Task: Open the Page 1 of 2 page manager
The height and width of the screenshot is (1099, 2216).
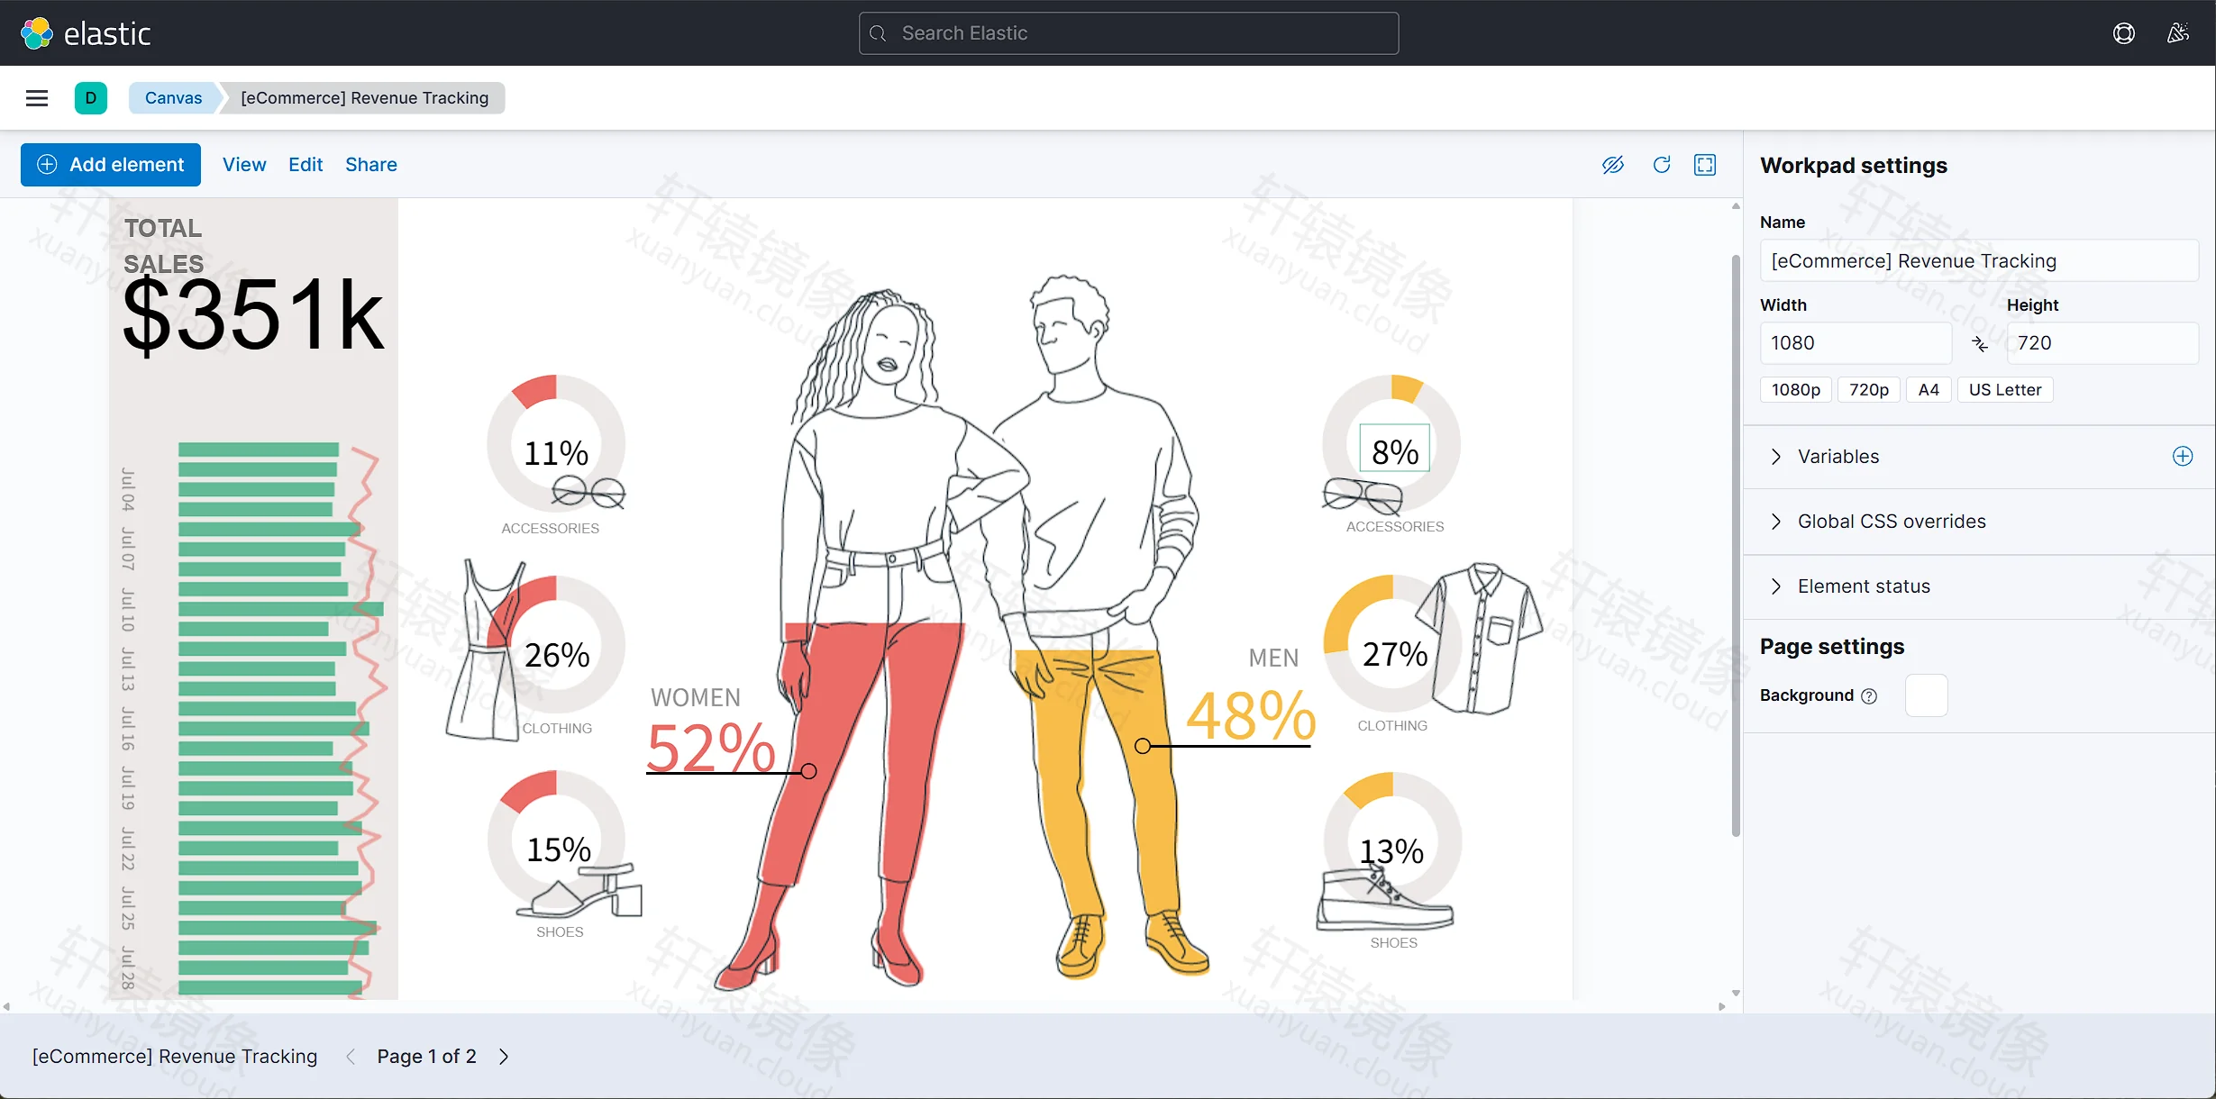Action: click(x=426, y=1057)
